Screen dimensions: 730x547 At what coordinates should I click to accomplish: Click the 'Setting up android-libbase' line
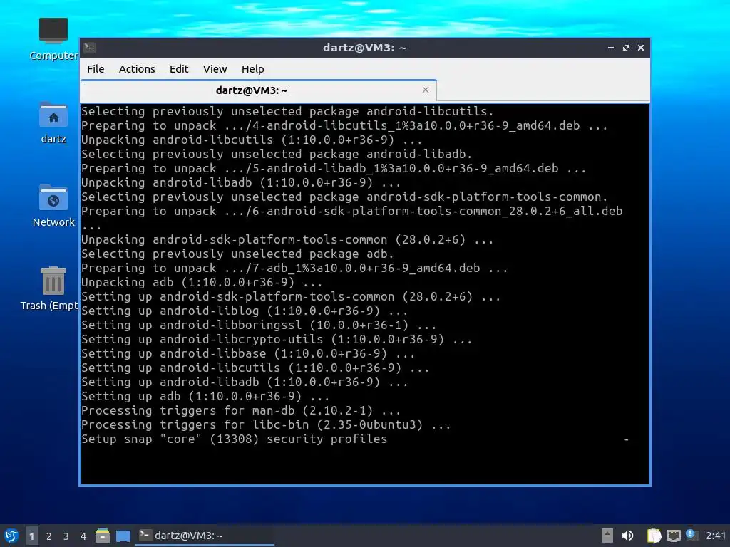(x=248, y=353)
